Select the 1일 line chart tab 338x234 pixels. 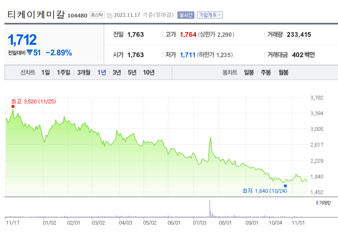[x=46, y=72]
